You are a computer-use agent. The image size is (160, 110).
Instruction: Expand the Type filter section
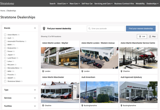pos(20,90)
